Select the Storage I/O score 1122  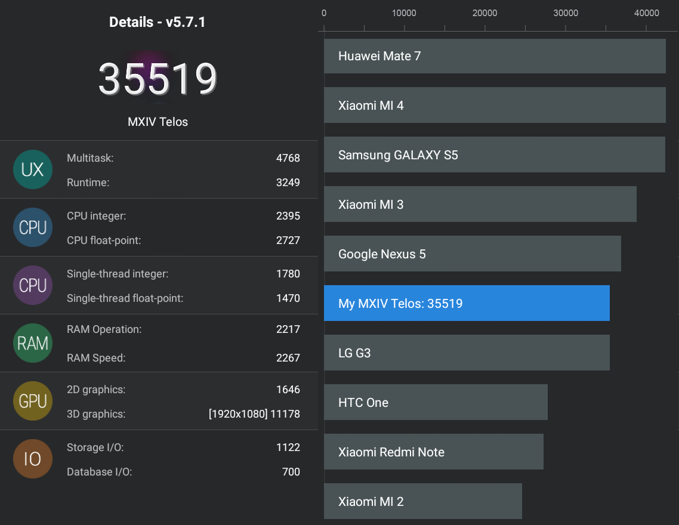click(x=288, y=447)
